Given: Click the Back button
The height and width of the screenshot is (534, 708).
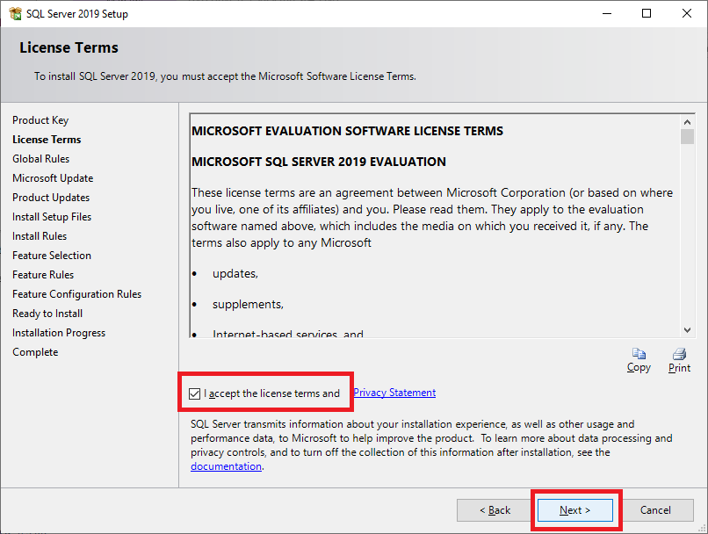Looking at the screenshot, I should point(495,510).
